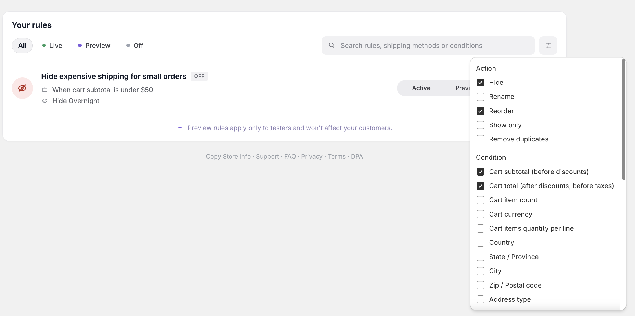Open the DPA footer link
Image resolution: width=635 pixels, height=316 pixels.
point(357,157)
